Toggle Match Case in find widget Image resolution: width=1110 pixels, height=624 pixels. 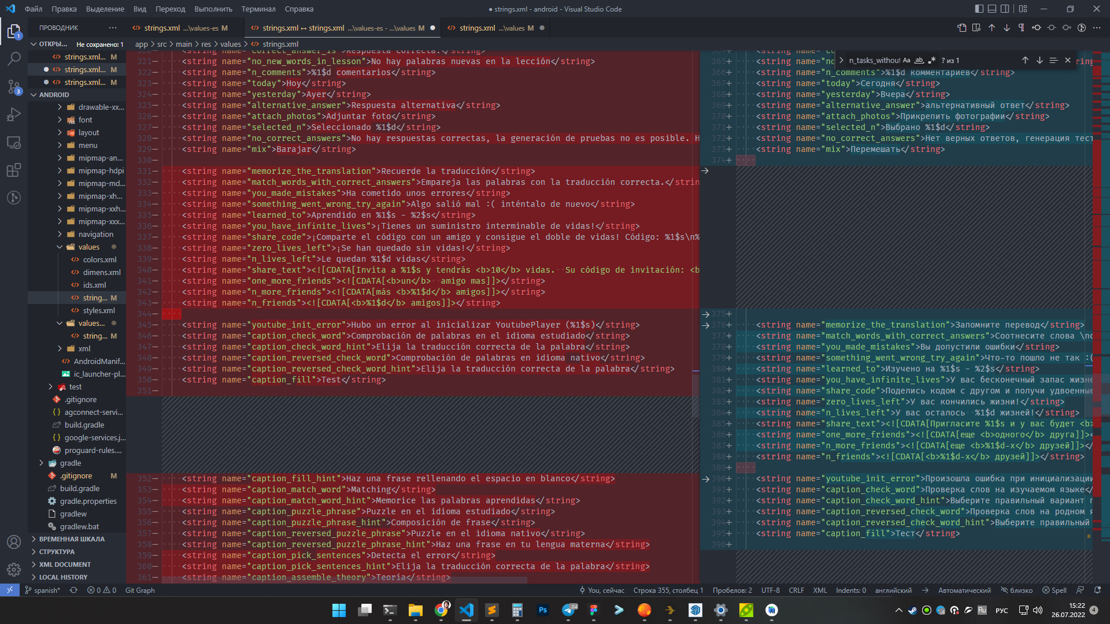point(906,60)
